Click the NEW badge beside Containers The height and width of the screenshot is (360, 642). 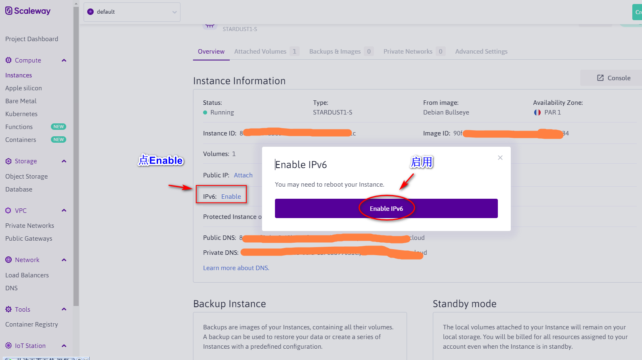pos(59,139)
